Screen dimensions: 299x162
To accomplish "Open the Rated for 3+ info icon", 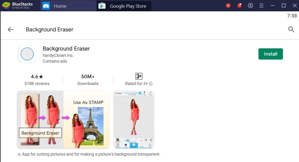I will 151,84.
